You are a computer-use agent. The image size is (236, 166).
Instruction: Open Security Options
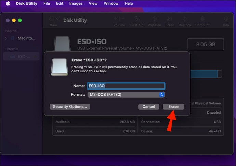pyautogui.click(x=70, y=107)
